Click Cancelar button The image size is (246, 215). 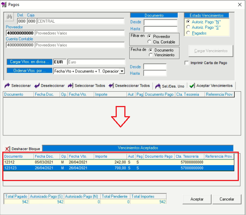227,199
